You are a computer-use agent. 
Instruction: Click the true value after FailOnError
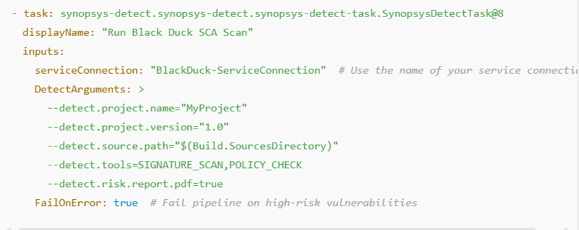pyautogui.click(x=126, y=203)
